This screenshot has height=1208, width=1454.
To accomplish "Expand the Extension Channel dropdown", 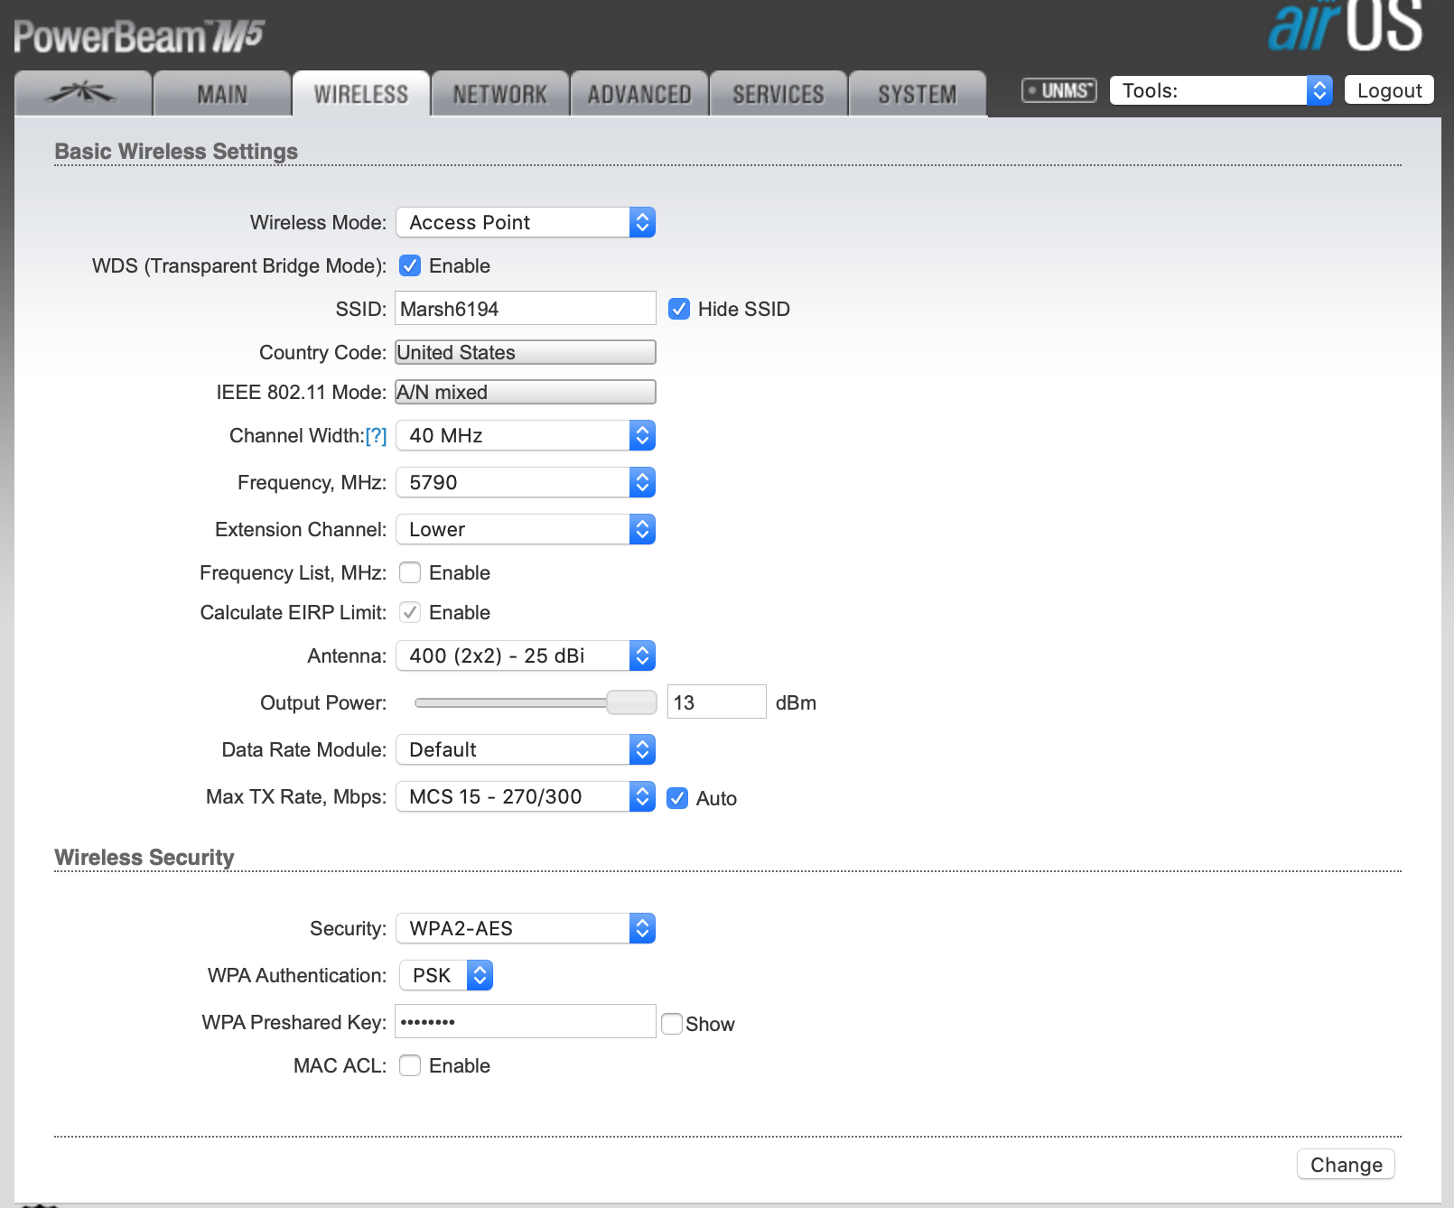I will click(526, 529).
